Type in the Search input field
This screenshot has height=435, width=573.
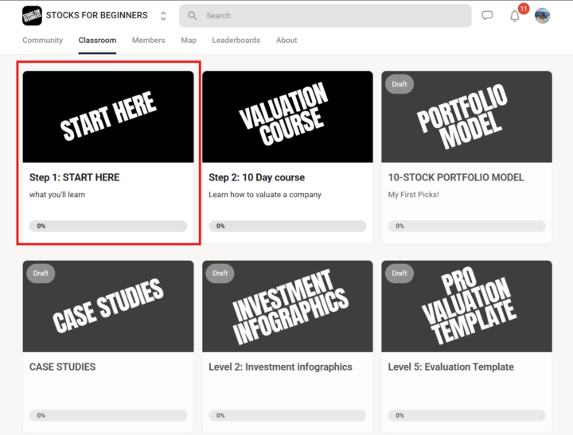[x=334, y=16]
